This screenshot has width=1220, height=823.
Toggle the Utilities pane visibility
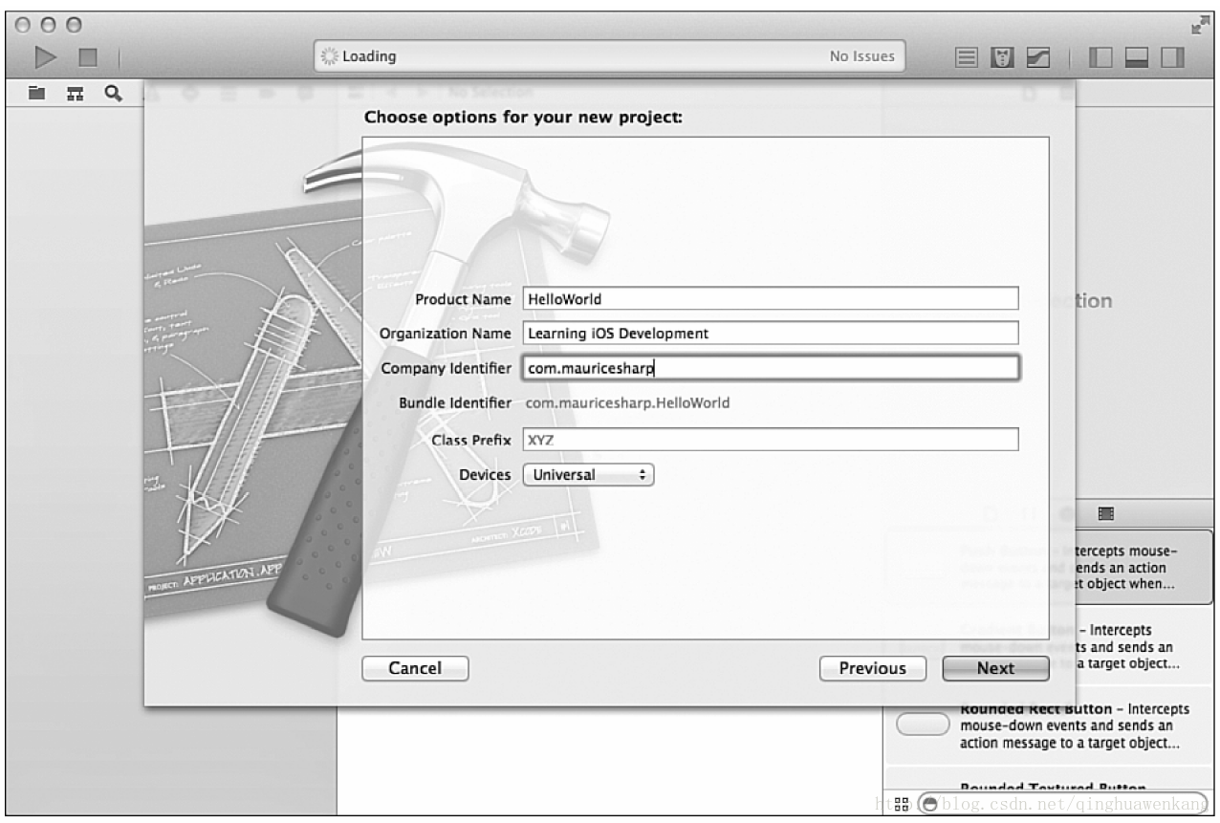1172,57
